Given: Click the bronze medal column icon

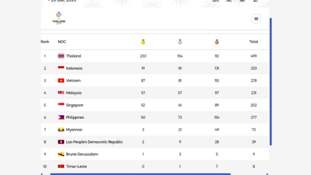Looking at the screenshot, I should [x=217, y=42].
